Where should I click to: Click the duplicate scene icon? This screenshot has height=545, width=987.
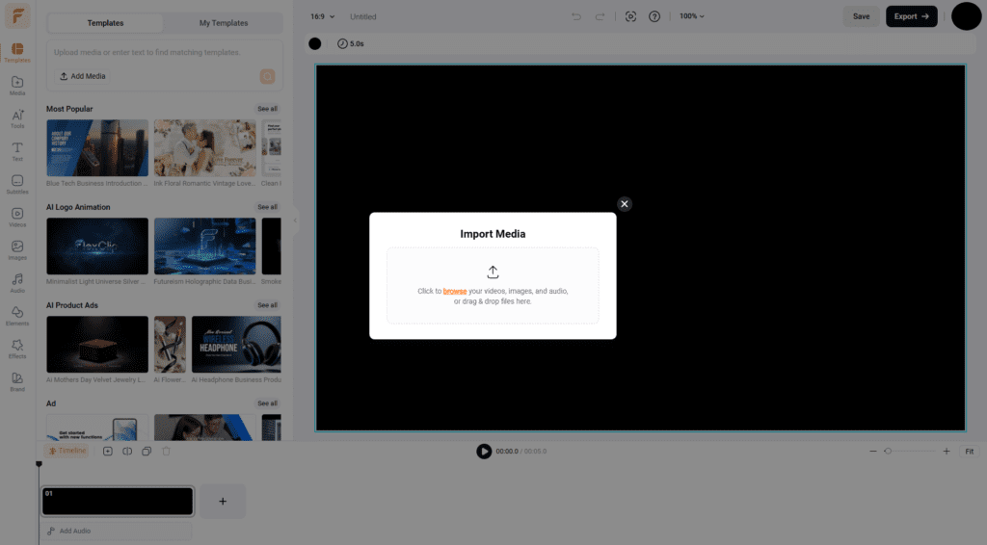[147, 452]
